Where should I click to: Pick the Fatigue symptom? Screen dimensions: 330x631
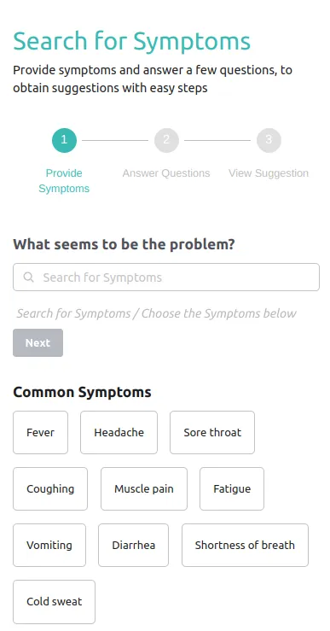coord(232,489)
